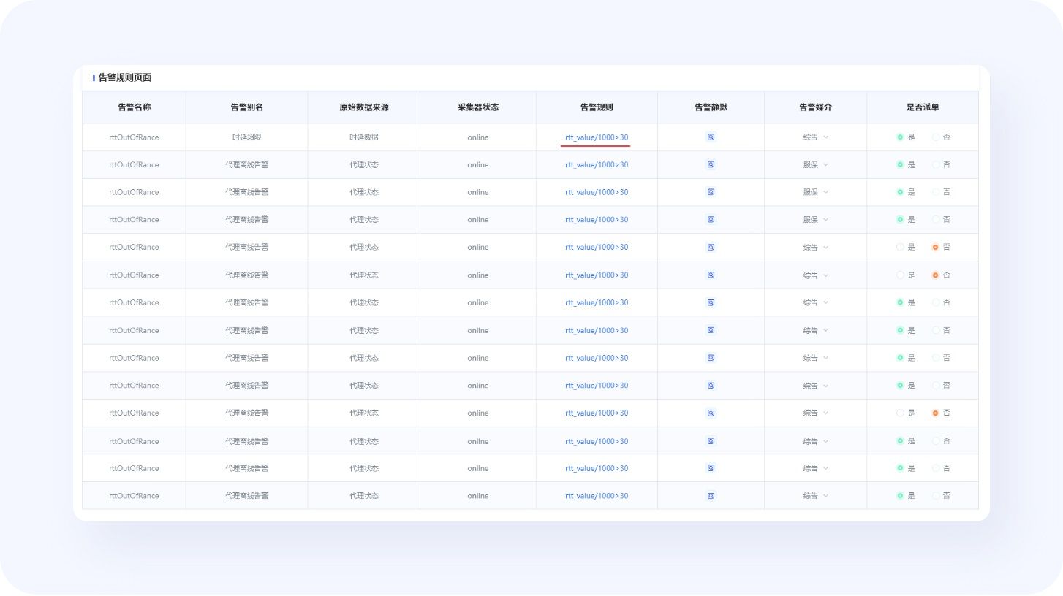
Task: Click rttOutOfRance in the 时延超限 row
Action: [x=134, y=137]
